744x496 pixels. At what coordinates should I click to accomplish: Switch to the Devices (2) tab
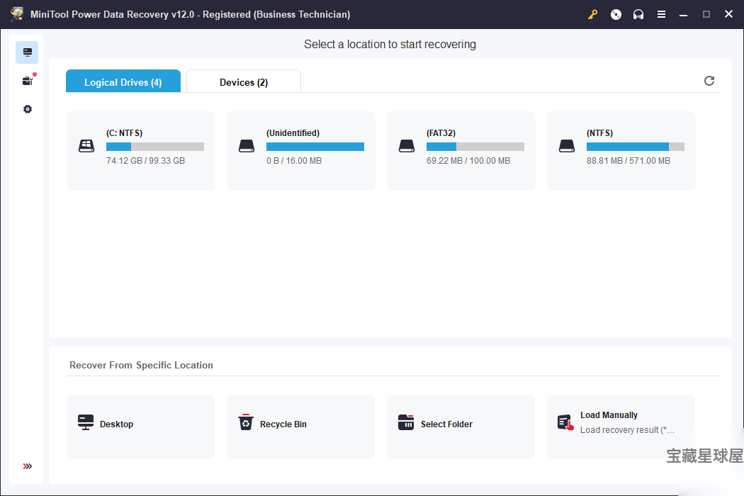coord(244,81)
